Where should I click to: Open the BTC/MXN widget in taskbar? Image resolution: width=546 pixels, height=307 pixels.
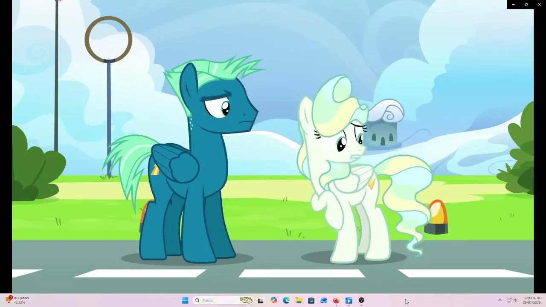point(17,300)
